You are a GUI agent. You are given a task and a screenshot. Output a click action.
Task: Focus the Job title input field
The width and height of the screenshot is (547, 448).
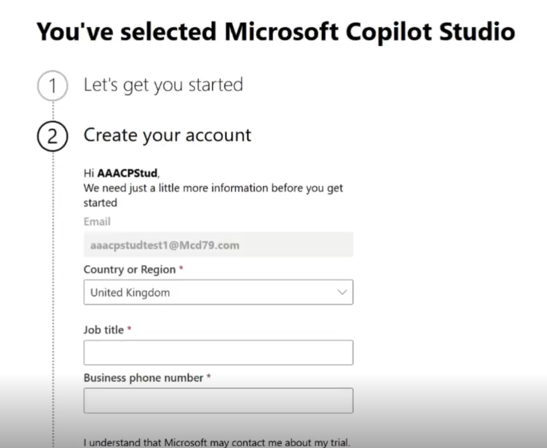[218, 352]
